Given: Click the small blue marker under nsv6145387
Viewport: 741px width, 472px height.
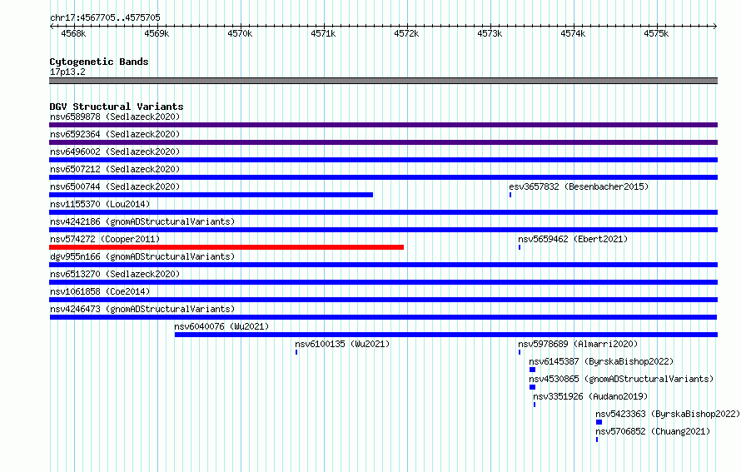Looking at the screenshot, I should pos(532,370).
